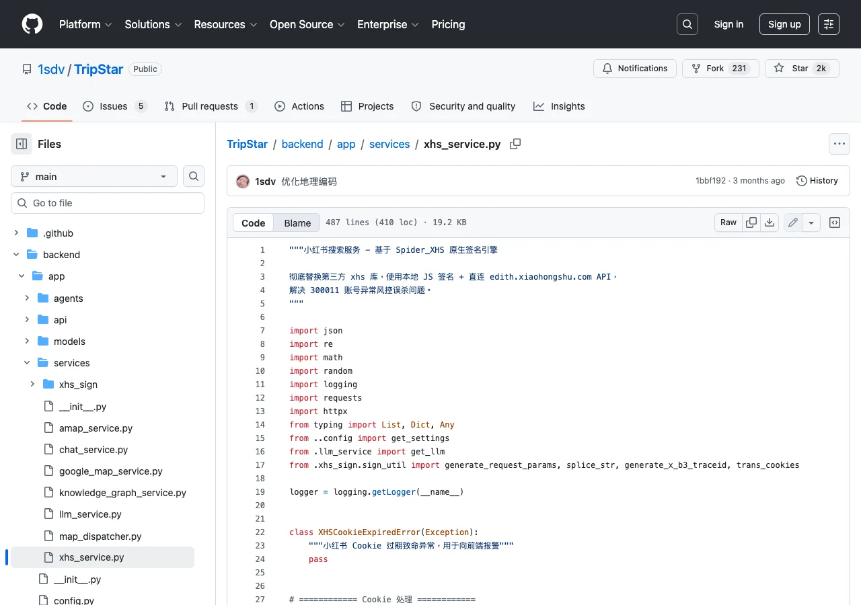Click the Go to file input

coord(108,203)
